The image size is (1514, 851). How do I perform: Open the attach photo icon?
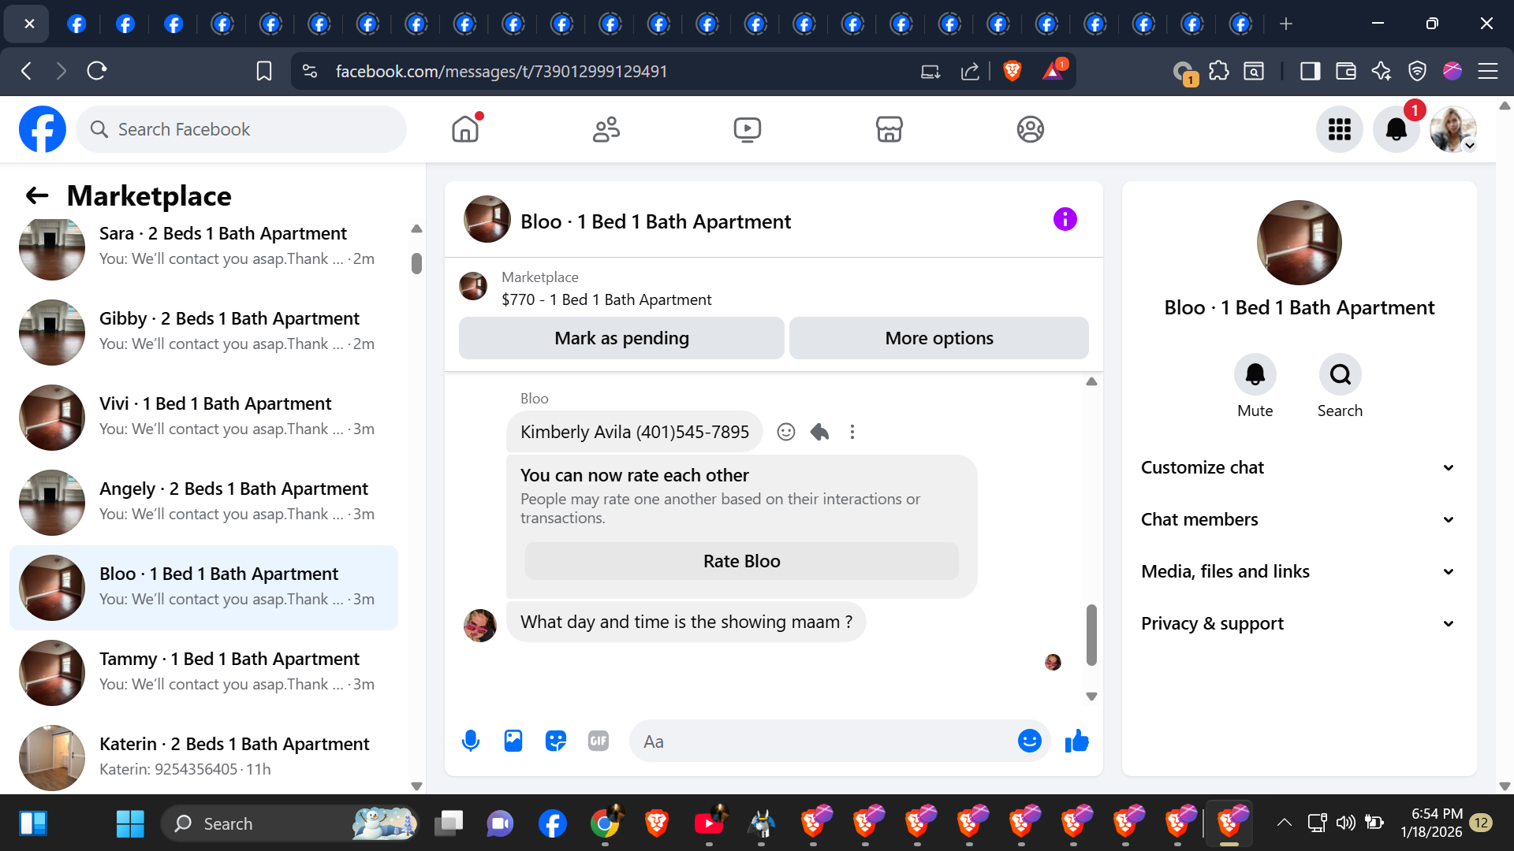(x=513, y=741)
